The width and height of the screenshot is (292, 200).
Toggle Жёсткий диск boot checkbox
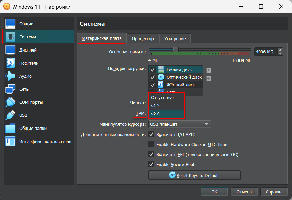(x=153, y=85)
